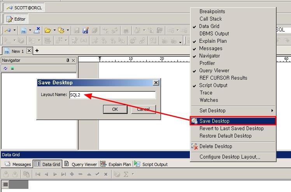
Task: Toggle the Data Grid checked menu item
Action: pyautogui.click(x=209, y=26)
